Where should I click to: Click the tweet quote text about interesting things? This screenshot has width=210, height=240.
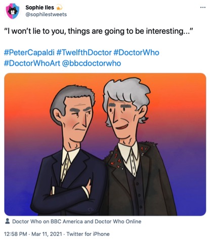coord(98,31)
